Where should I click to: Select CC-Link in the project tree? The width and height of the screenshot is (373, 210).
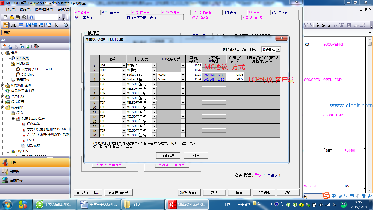(28, 75)
